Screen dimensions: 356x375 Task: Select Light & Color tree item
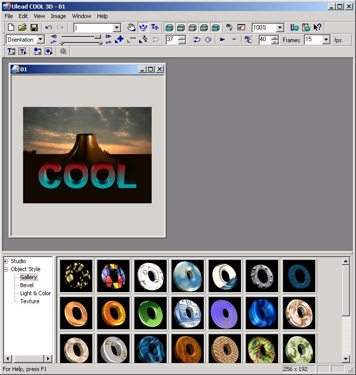(36, 293)
